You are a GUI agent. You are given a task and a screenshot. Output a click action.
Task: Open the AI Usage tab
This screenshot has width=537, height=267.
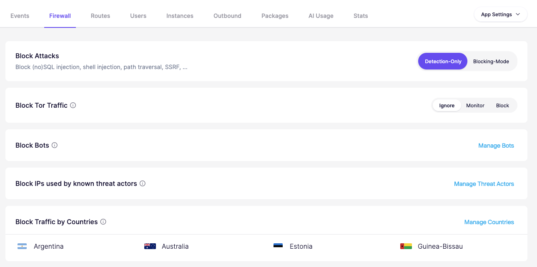point(321,16)
